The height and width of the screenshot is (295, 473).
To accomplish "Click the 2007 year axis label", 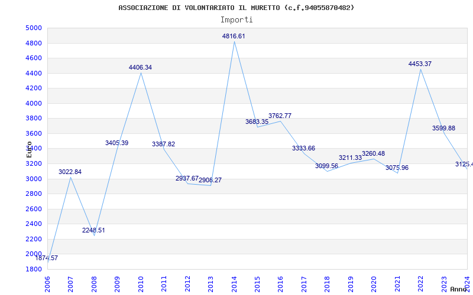I will pos(70,284).
